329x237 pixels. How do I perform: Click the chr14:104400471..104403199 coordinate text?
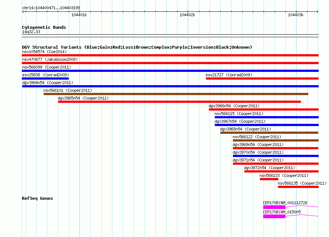(x=51, y=8)
